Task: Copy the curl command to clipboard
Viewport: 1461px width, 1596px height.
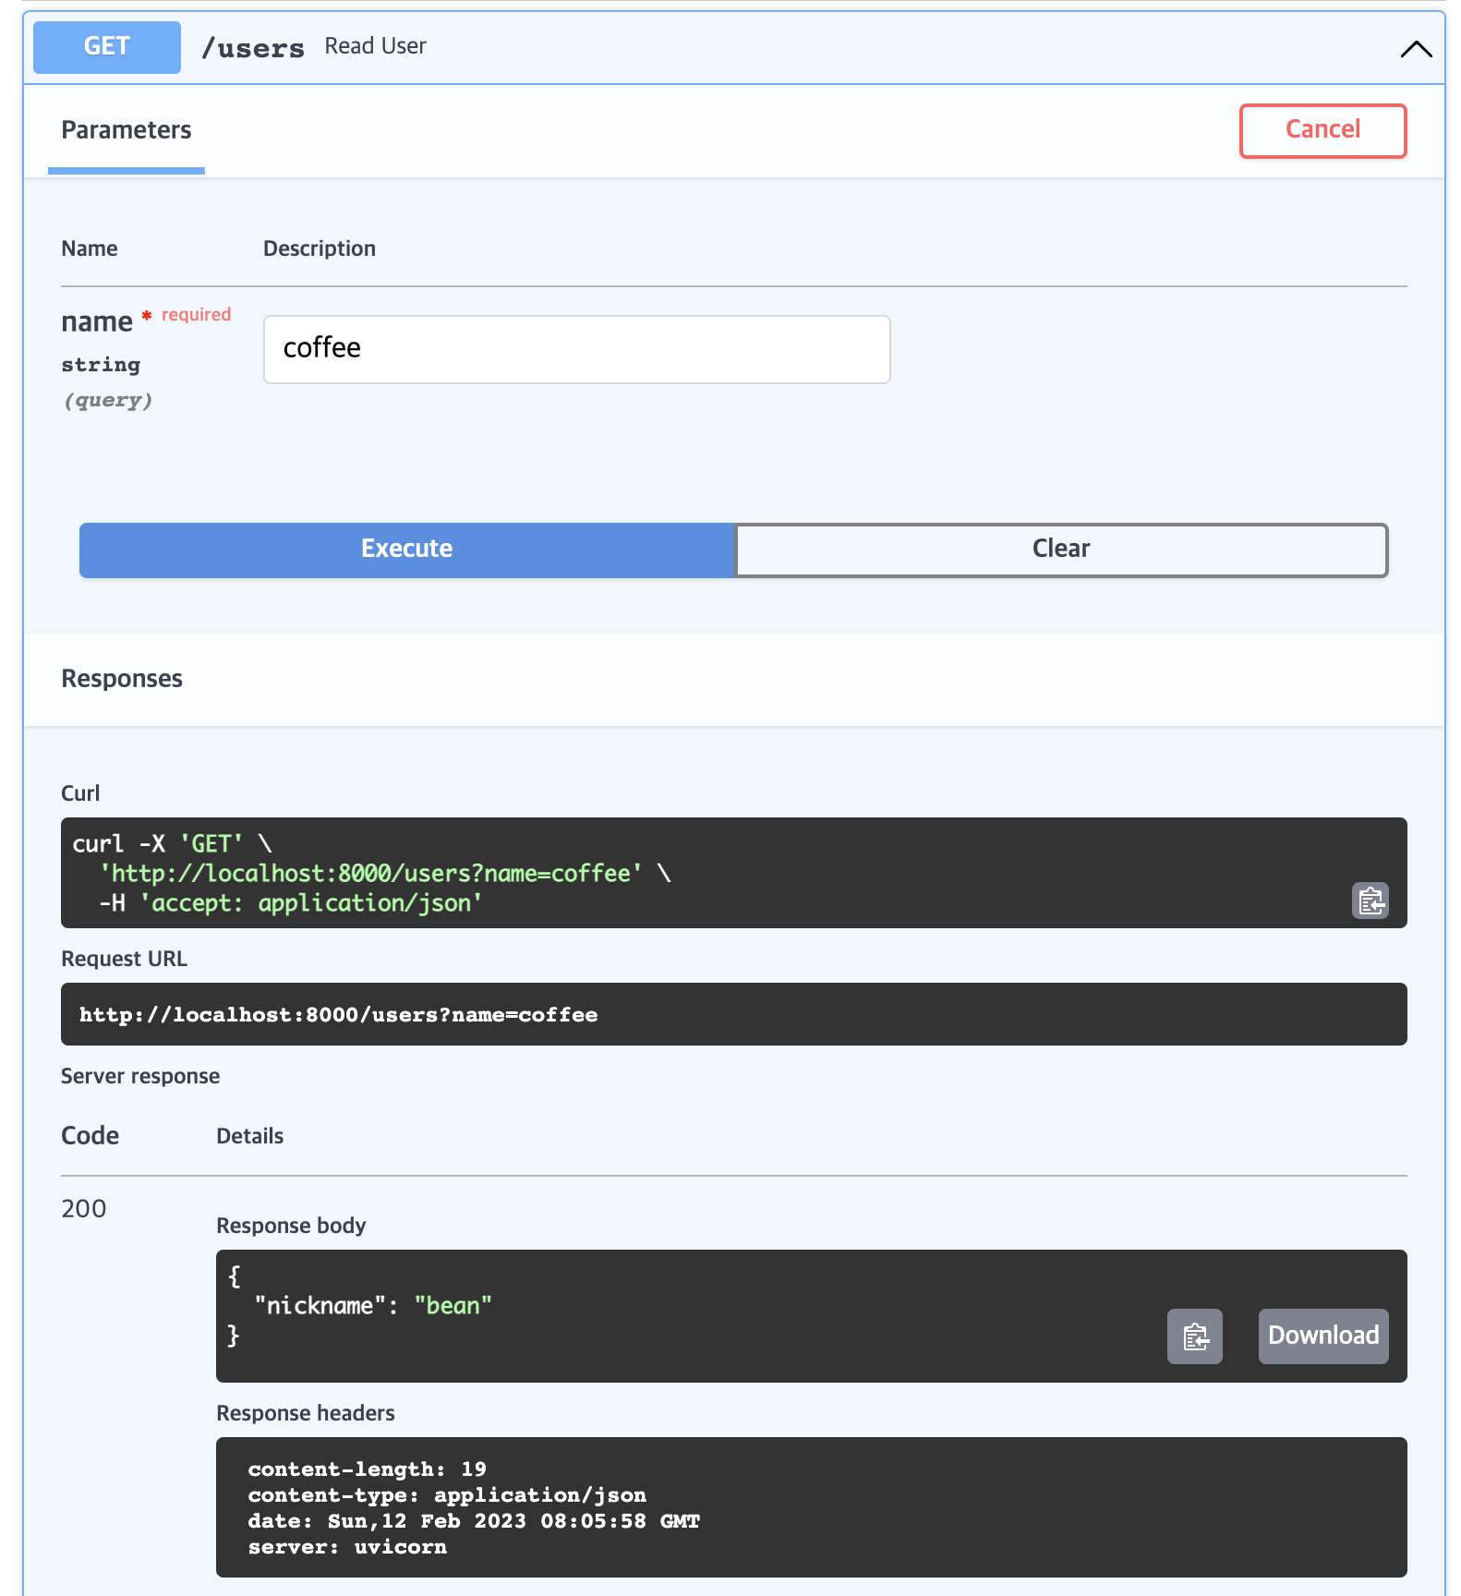Action: [1370, 901]
